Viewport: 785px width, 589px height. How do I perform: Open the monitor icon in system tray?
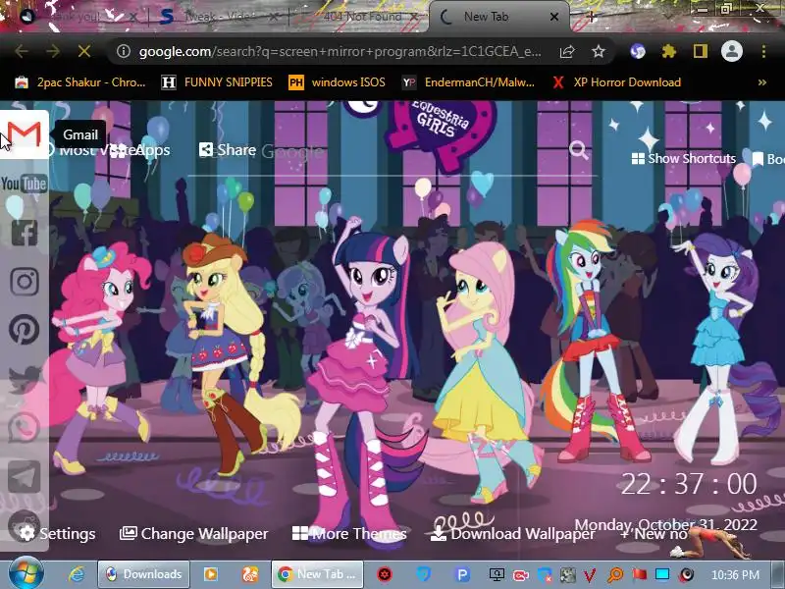[x=497, y=574]
